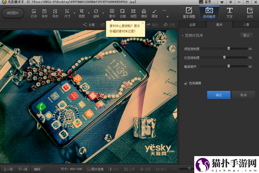
Task: Open the 水印 watermark panel
Action: coord(250,13)
